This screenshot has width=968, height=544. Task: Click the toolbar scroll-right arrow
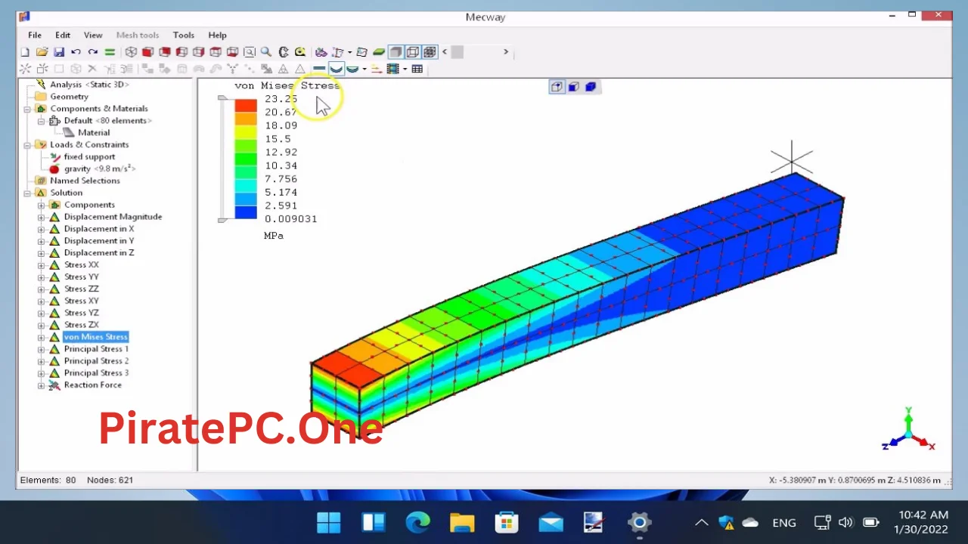tap(506, 52)
